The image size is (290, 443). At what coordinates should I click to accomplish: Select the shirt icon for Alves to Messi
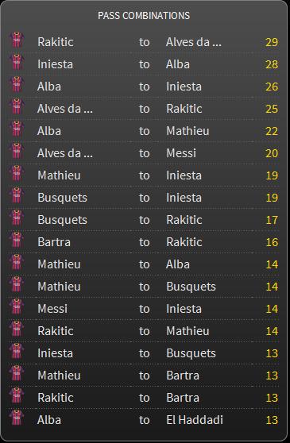17,151
